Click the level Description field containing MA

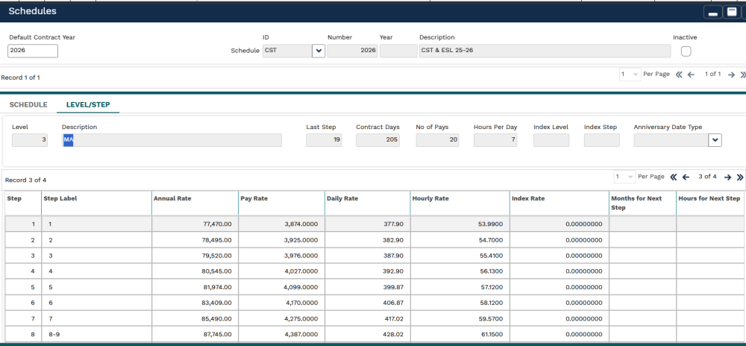coord(172,140)
